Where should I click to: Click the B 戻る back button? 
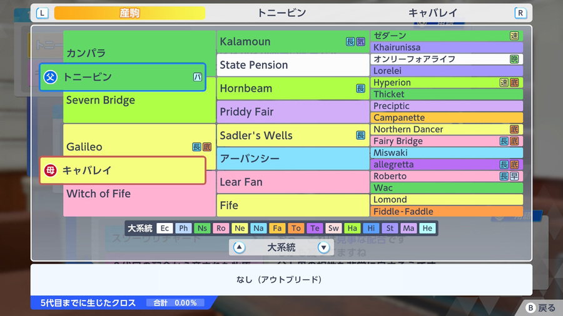coord(540,308)
